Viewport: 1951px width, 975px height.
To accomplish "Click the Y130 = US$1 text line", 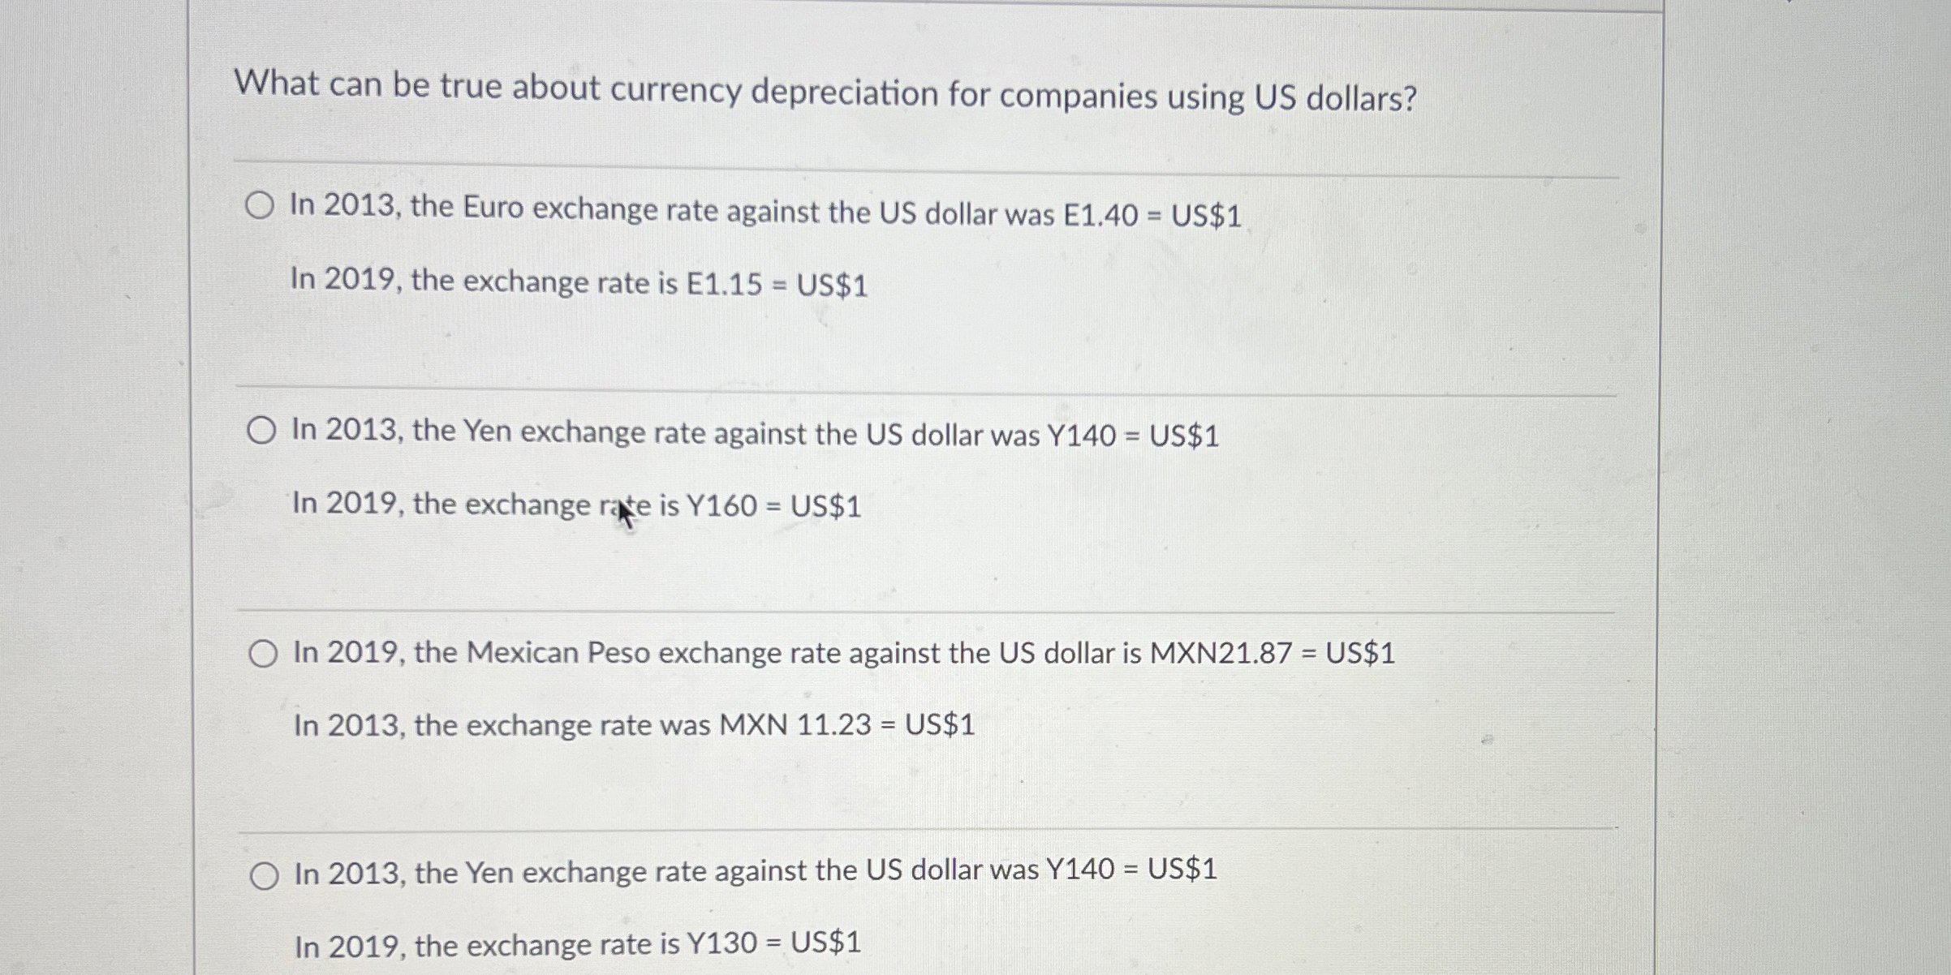I will coord(576,943).
